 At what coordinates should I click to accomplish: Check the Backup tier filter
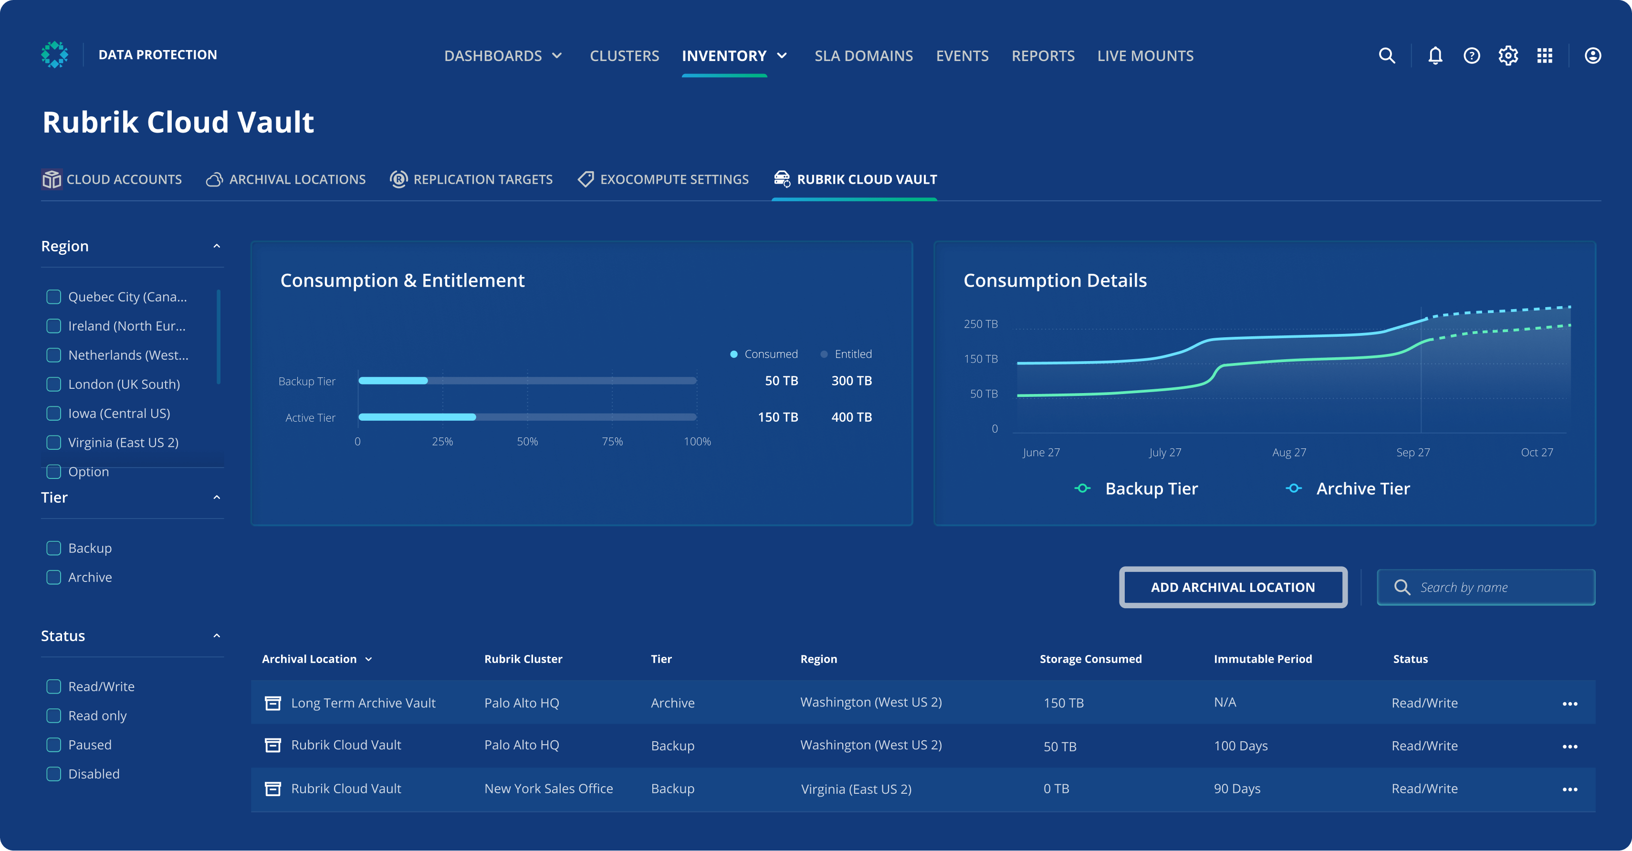(54, 549)
